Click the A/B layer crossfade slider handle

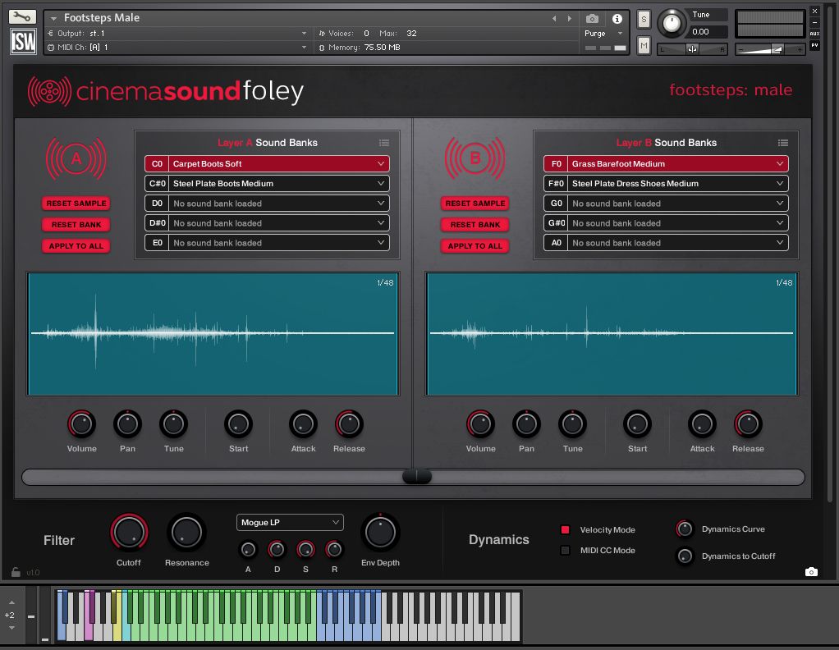pos(417,477)
